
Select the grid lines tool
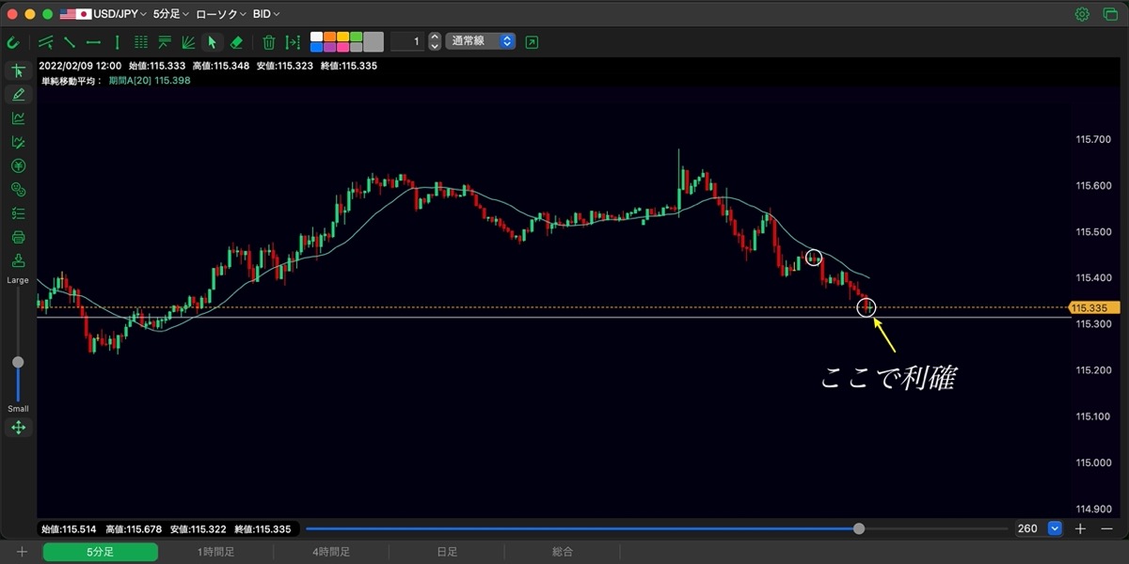point(141,42)
